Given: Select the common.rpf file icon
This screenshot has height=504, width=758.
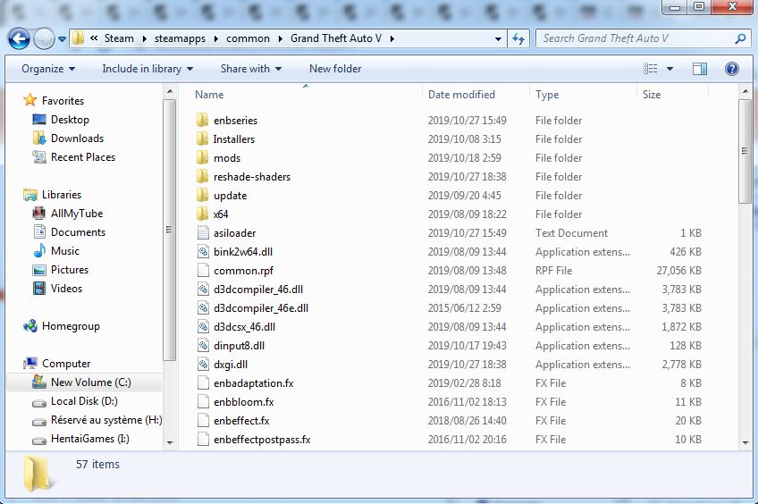Looking at the screenshot, I should [x=203, y=270].
